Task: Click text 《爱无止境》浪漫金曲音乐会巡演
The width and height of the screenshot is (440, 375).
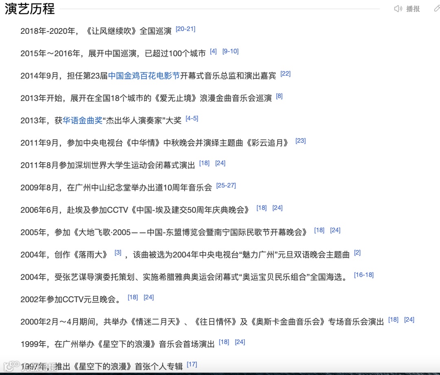Action: (x=213, y=98)
